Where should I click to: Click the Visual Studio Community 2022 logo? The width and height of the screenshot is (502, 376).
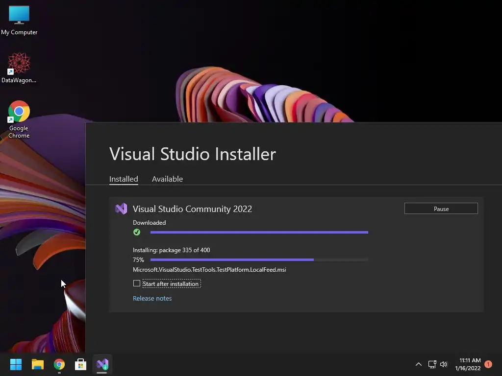pyautogui.click(x=122, y=209)
